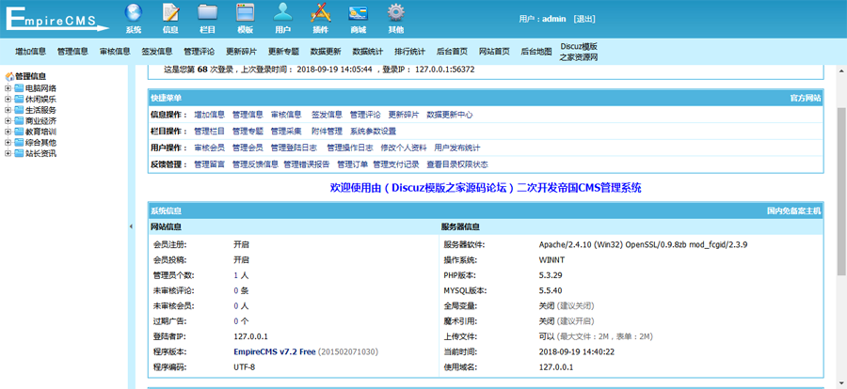Viewport: 847px width, 389px height.
Task: Click the folder icon beside 综合其他
Action: pyautogui.click(x=20, y=143)
